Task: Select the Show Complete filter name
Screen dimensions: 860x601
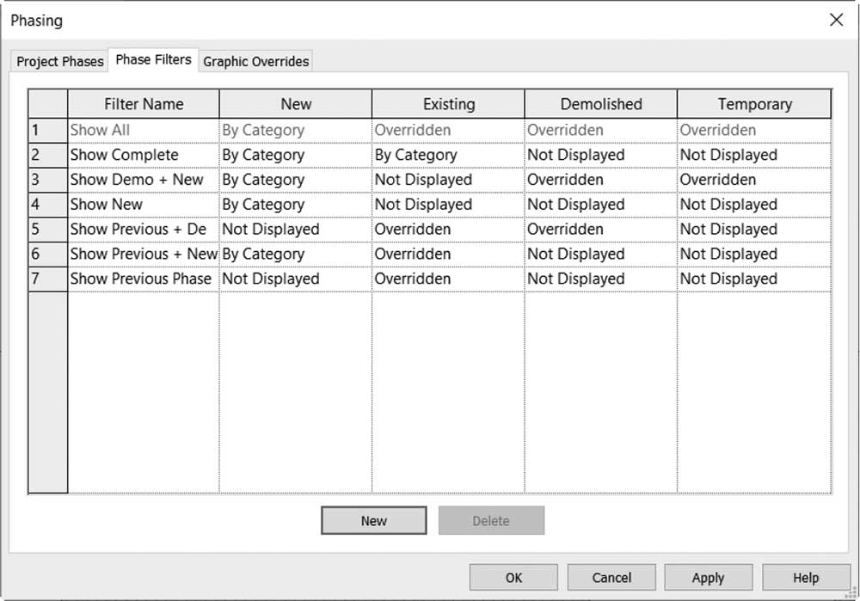Action: pos(144,155)
